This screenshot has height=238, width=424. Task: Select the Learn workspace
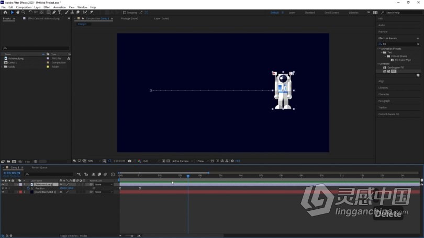tap(292, 13)
